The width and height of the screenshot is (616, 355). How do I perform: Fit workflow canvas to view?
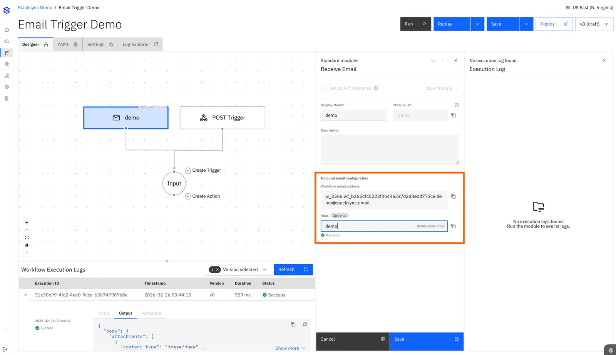click(x=27, y=238)
